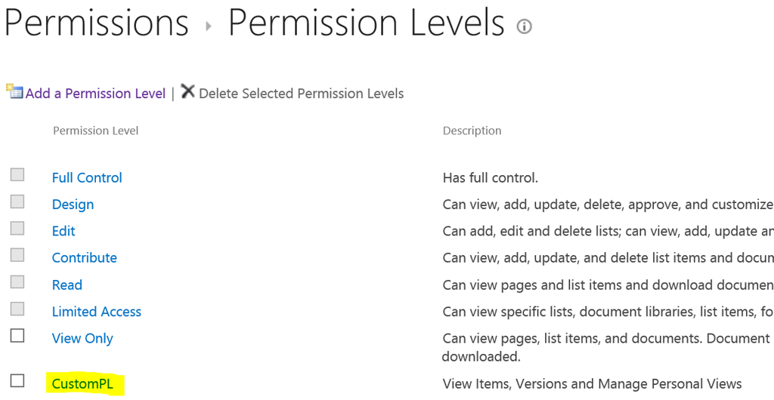Open the Design permission level link
Viewport: 774px width, 400px height.
point(73,205)
